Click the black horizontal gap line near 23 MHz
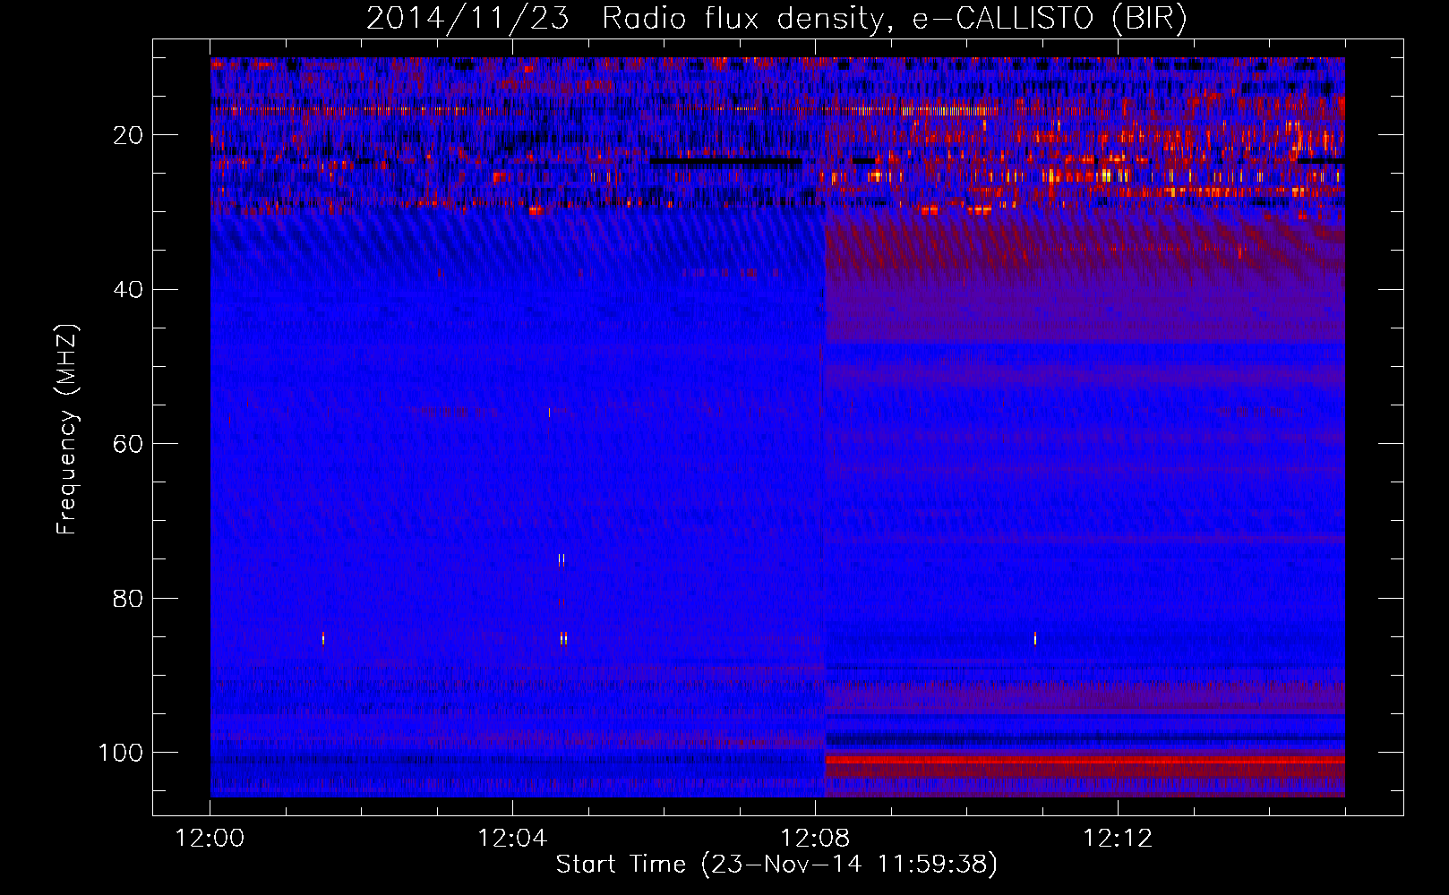This screenshot has height=895, width=1449. 725,163
